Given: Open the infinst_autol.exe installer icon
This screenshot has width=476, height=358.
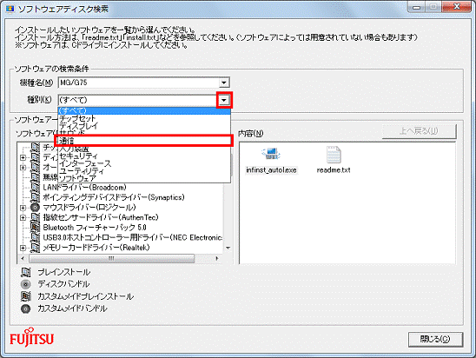Looking at the screenshot, I should pyautogui.click(x=271, y=154).
